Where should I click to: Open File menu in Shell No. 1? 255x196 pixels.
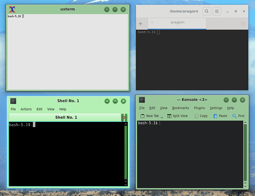coord(13,109)
